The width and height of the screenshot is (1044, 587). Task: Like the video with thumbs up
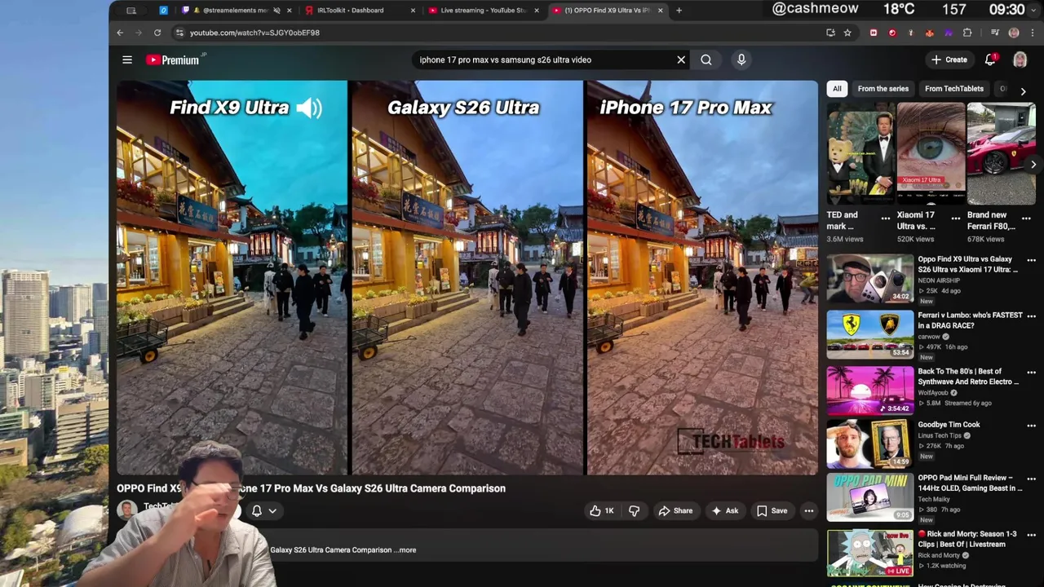[602, 511]
